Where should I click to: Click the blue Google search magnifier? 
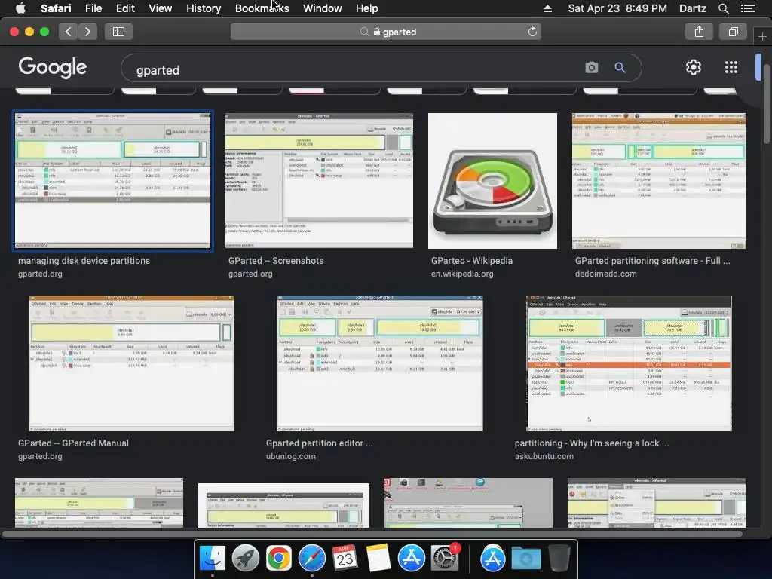coord(620,67)
